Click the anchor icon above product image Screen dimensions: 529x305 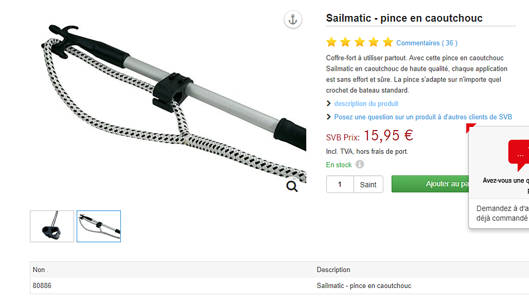(293, 20)
